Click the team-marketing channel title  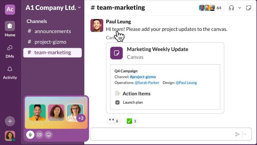pos(118,8)
